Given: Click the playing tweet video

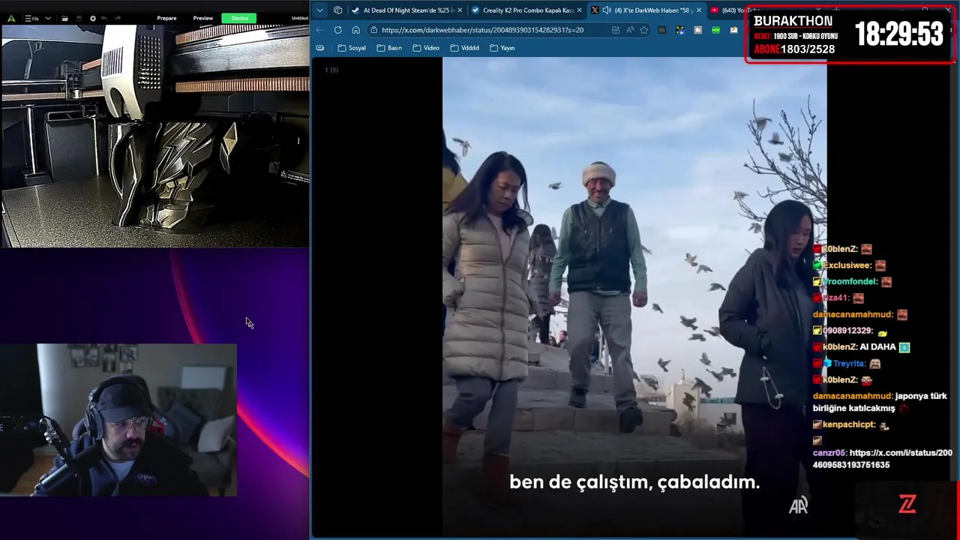Looking at the screenshot, I should pyautogui.click(x=634, y=296).
